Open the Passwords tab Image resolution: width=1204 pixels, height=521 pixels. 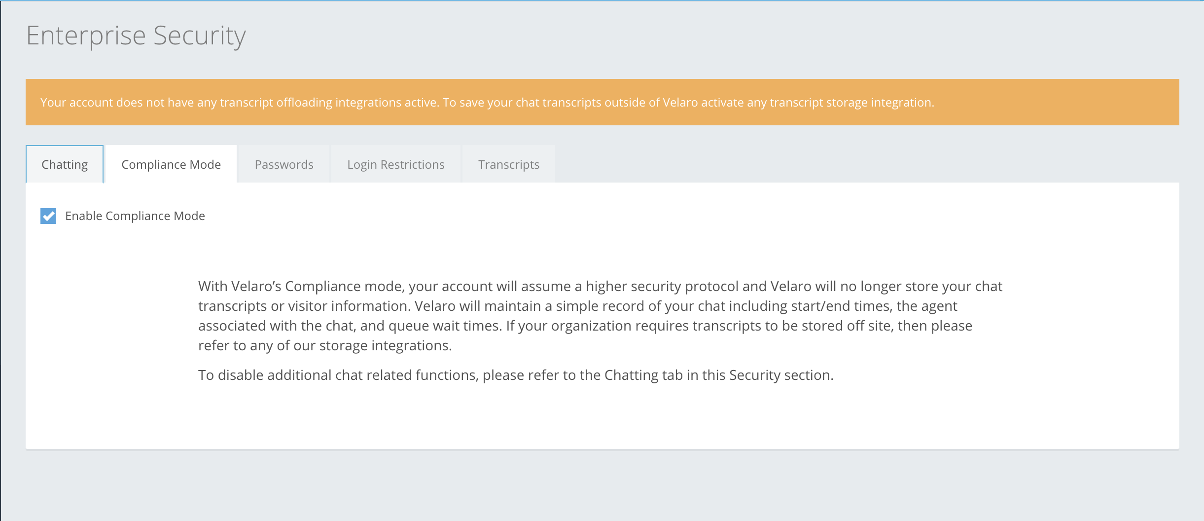(284, 164)
